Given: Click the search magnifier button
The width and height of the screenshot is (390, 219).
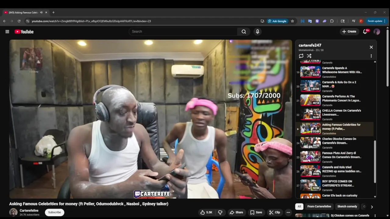Looking at the screenshot, I should (244, 32).
